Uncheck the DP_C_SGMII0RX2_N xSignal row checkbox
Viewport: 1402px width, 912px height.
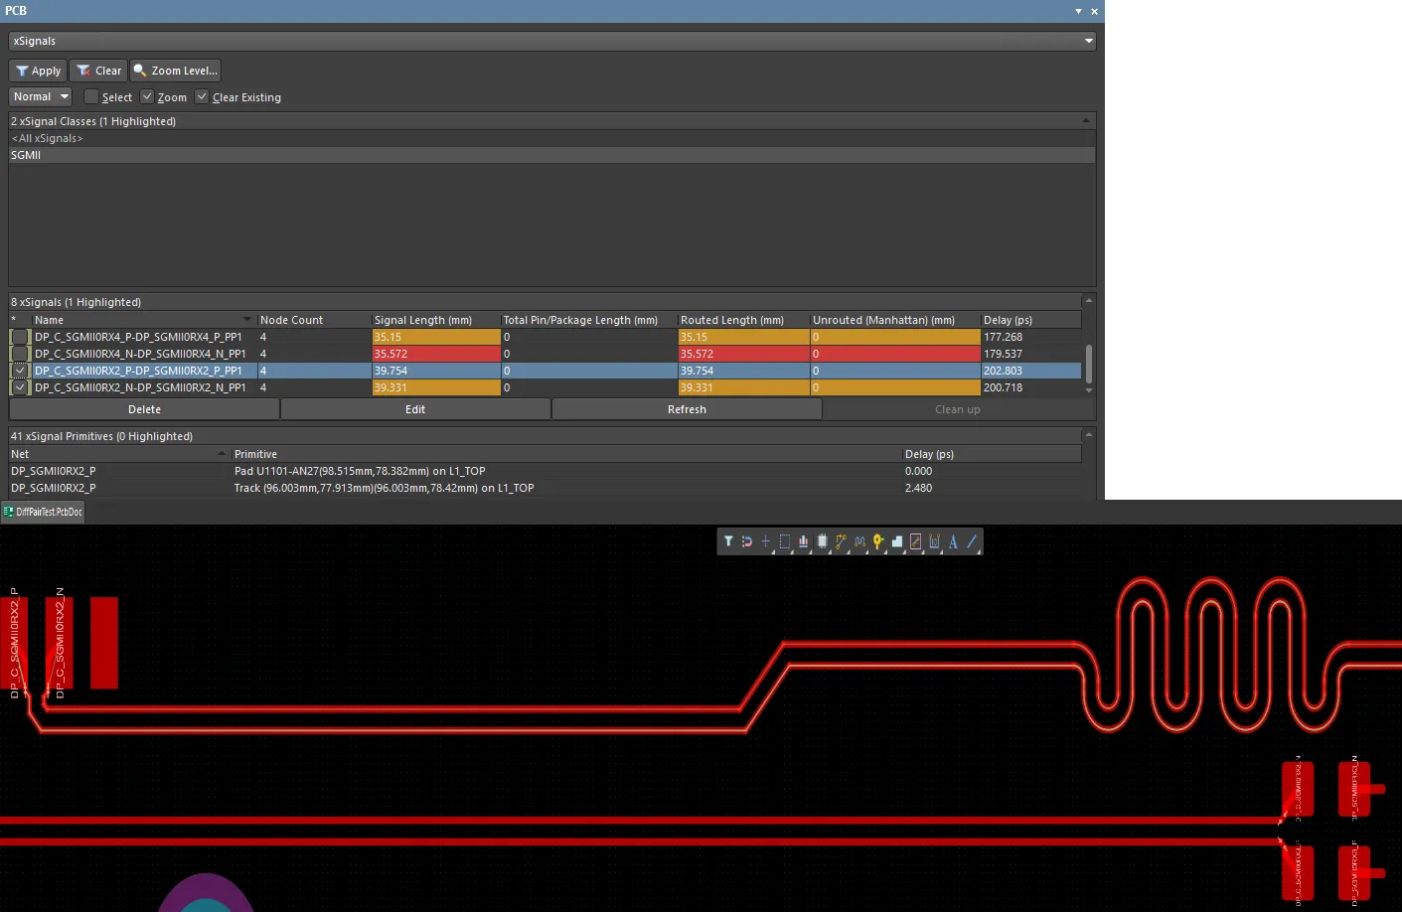pos(20,387)
